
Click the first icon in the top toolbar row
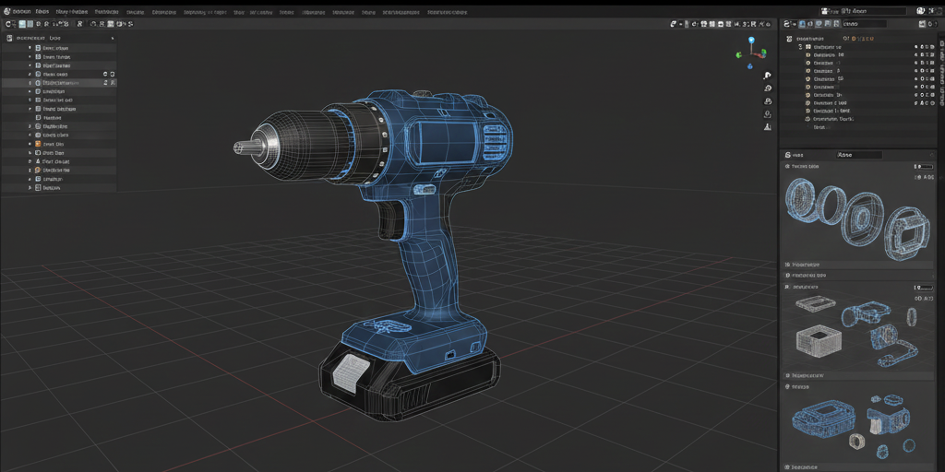[8, 23]
